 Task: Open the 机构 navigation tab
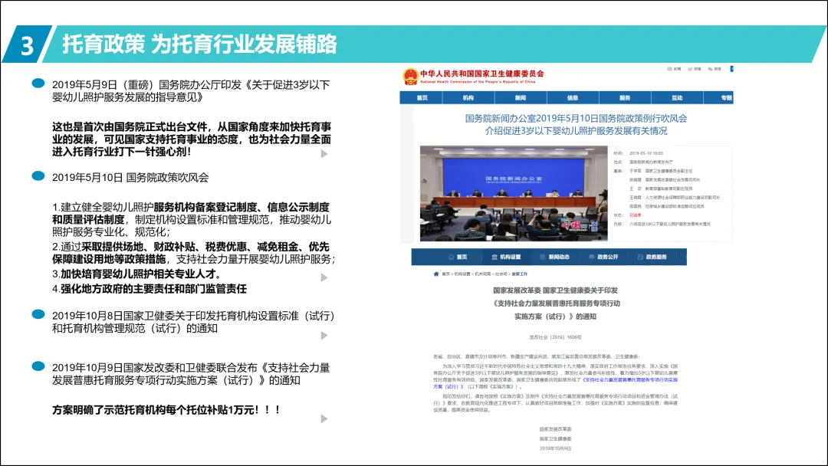(x=468, y=97)
